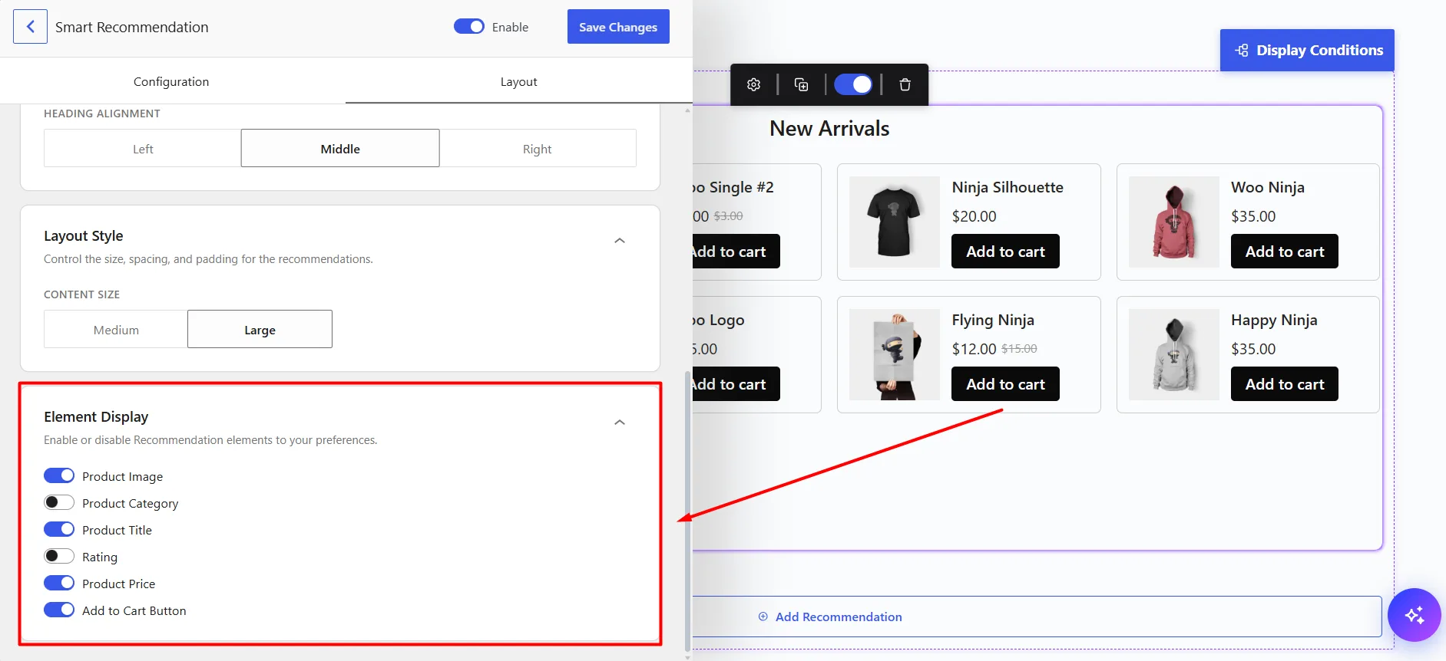Switch to the Configuration tab
The width and height of the screenshot is (1446, 661).
coord(171,81)
